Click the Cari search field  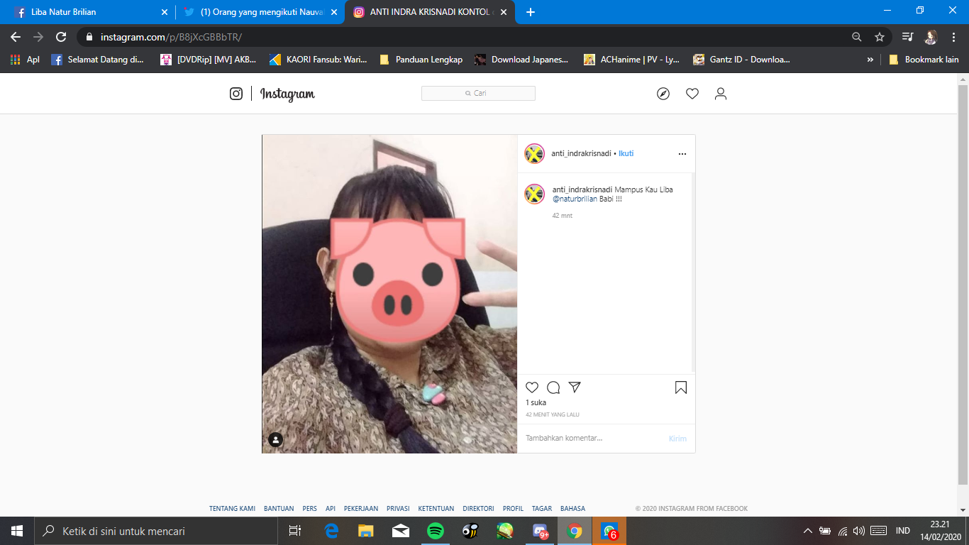[x=479, y=94]
